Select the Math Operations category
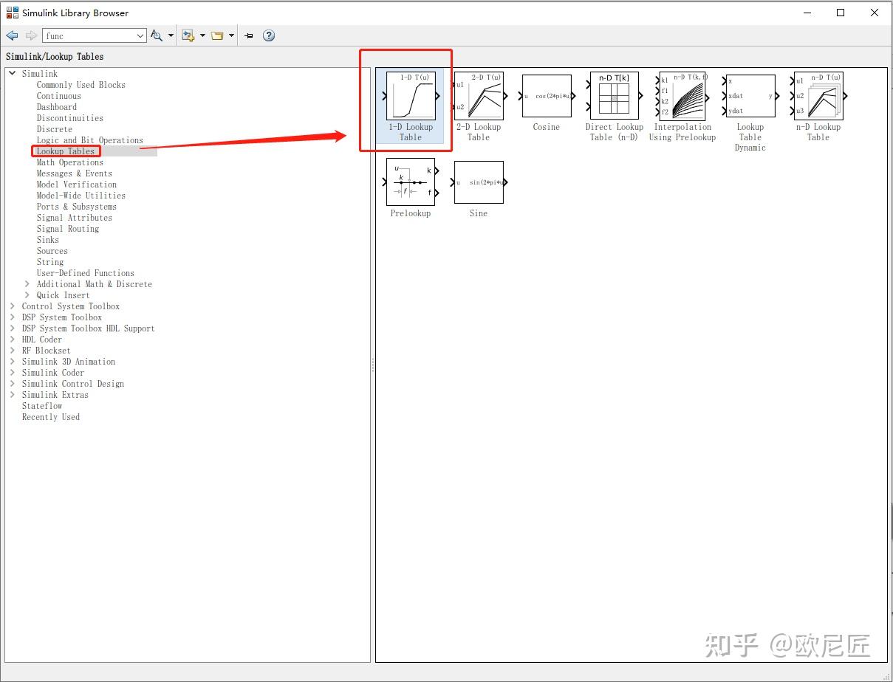The height and width of the screenshot is (682, 893). 69,162
